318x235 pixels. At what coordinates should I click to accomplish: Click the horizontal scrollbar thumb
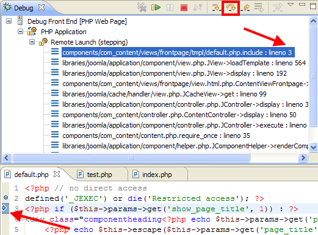pyautogui.click(x=131, y=157)
